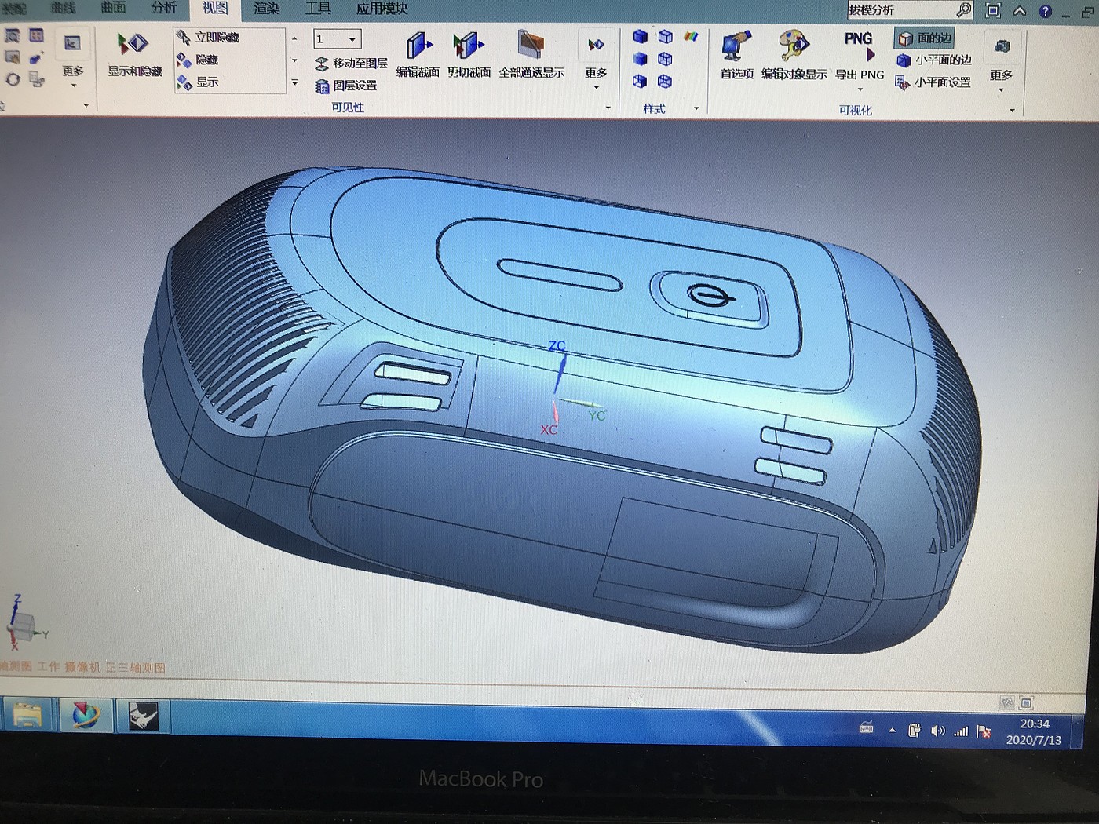Screen dimensions: 1099x824
Task: Open the Help question mark icon
Action: (1045, 11)
